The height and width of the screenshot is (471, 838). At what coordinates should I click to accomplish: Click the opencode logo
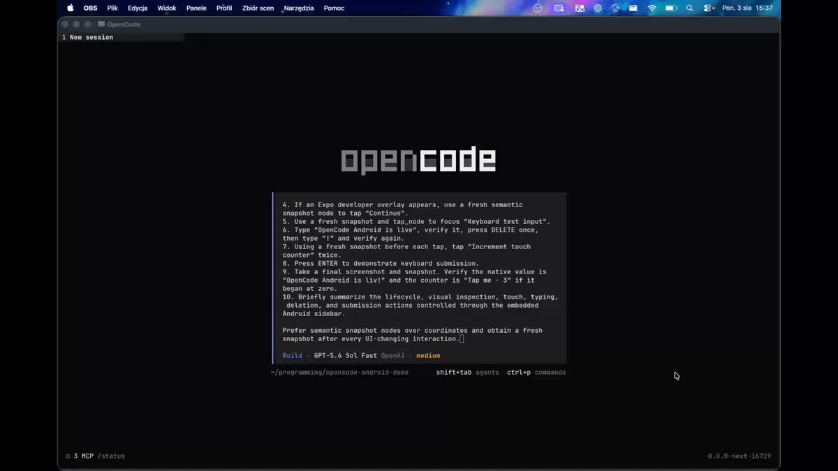coord(418,161)
